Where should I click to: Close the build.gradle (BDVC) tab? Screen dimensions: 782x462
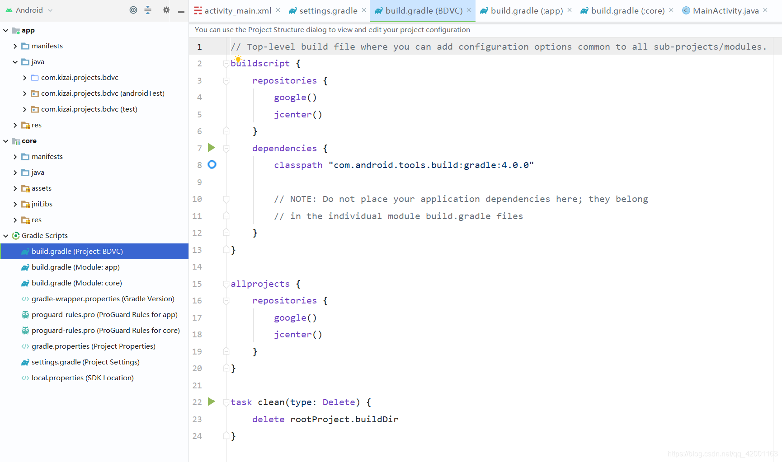(x=469, y=10)
